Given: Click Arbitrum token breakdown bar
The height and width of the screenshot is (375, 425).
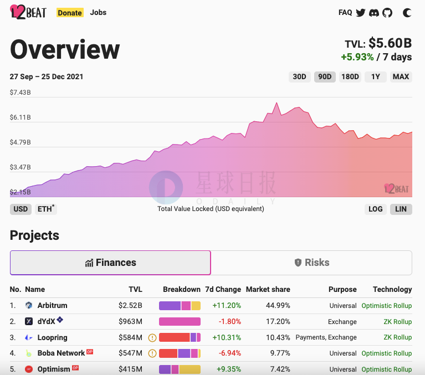Looking at the screenshot, I should [180, 306].
